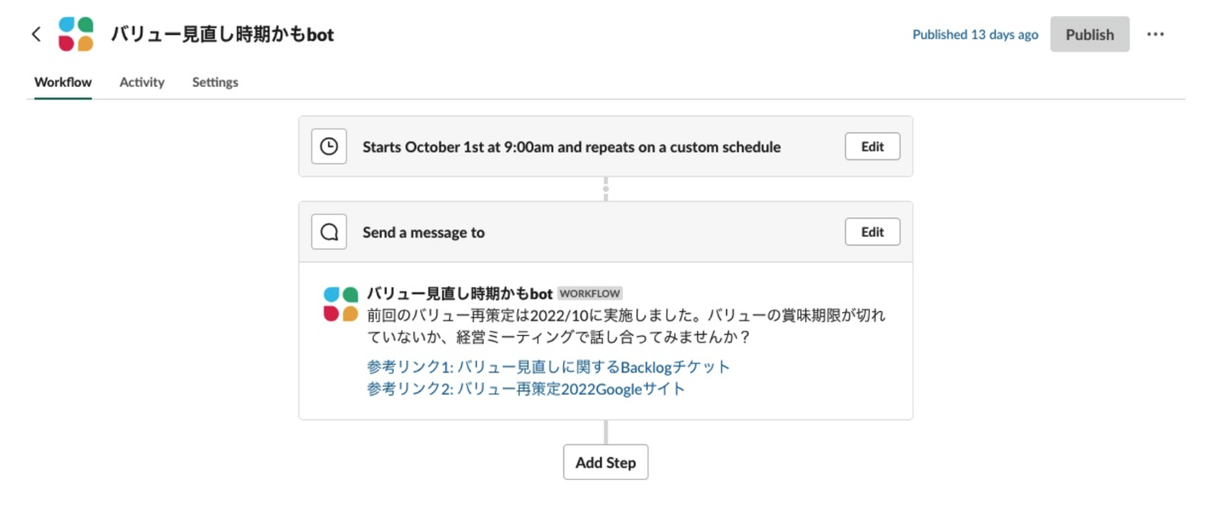Go to the Settings tab
This screenshot has height=509, width=1227.
tap(215, 82)
